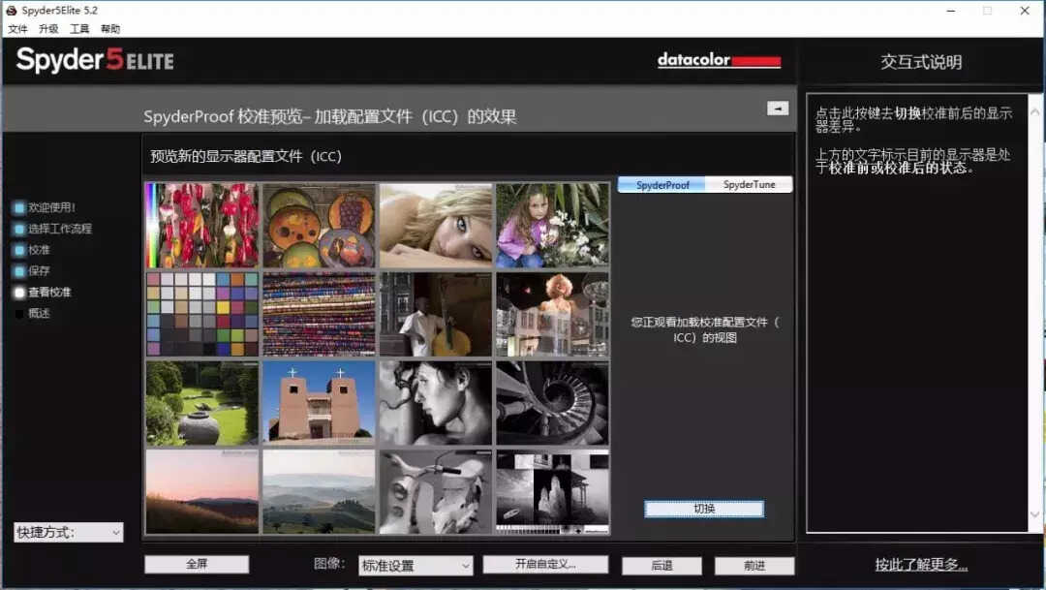Click the pink sunset hills thumbnail
1046x590 pixels.
202,492
